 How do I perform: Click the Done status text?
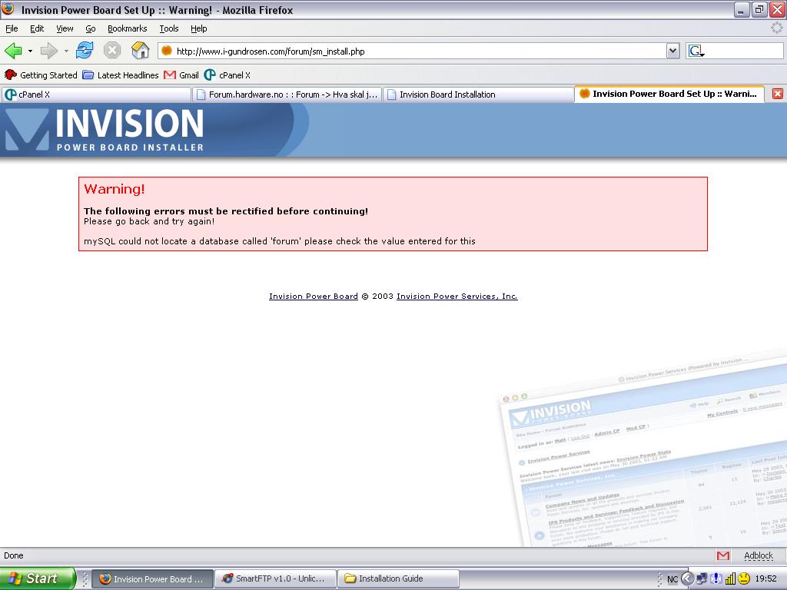click(14, 555)
